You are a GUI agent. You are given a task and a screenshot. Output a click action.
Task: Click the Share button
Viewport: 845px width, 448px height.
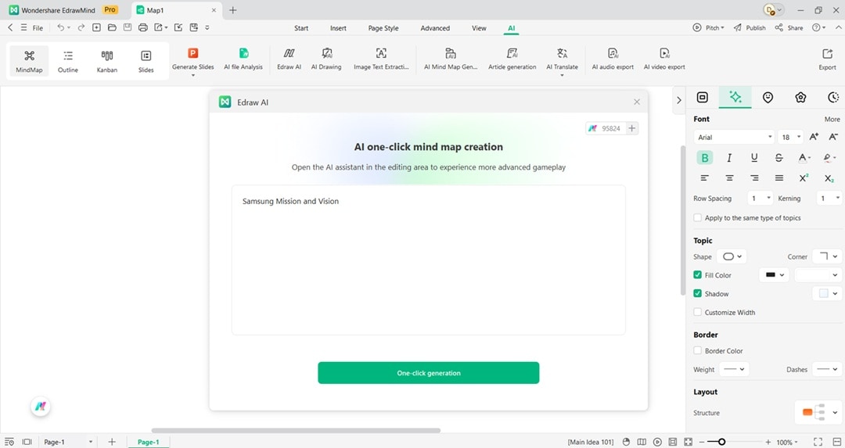(x=789, y=27)
